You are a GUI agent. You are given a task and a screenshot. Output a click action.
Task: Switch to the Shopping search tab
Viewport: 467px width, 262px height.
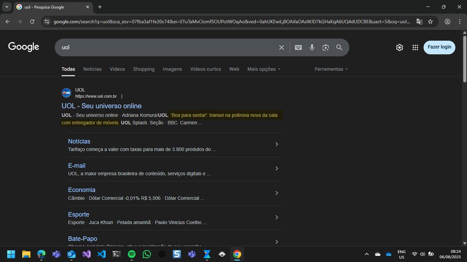[144, 69]
